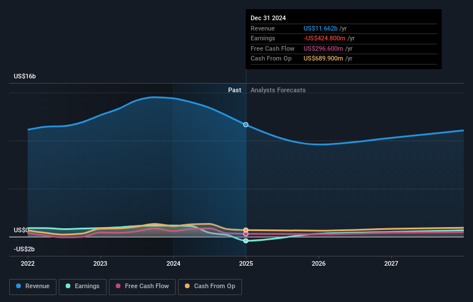Click the 2022 x-axis label
Screen dimensions: 473x302
coord(28,264)
